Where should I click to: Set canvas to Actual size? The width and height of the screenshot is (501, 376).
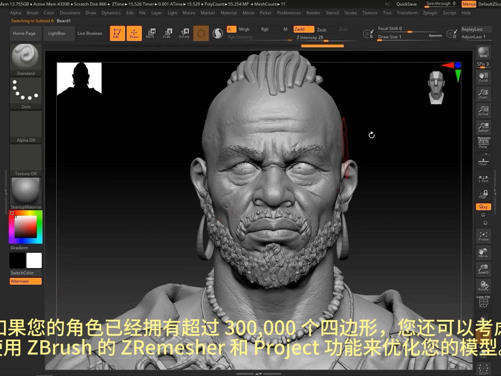483,111
